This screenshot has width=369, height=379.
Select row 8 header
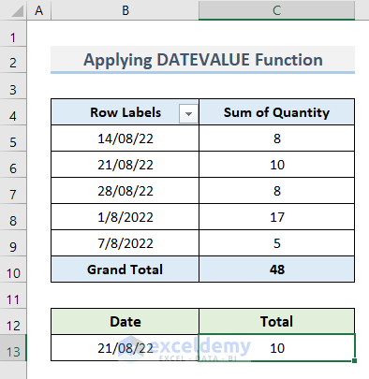point(13,217)
